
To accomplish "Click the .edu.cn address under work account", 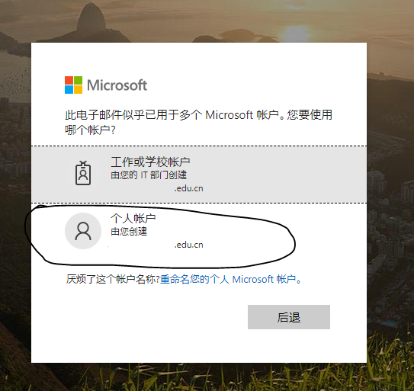I will click(189, 188).
